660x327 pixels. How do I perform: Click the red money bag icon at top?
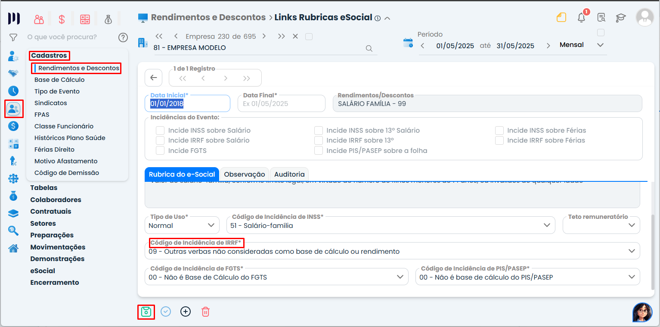(108, 19)
